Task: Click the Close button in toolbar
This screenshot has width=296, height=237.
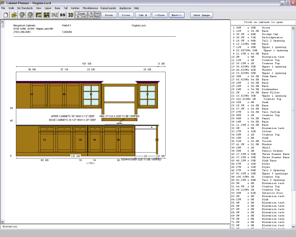Action: click(x=126, y=15)
